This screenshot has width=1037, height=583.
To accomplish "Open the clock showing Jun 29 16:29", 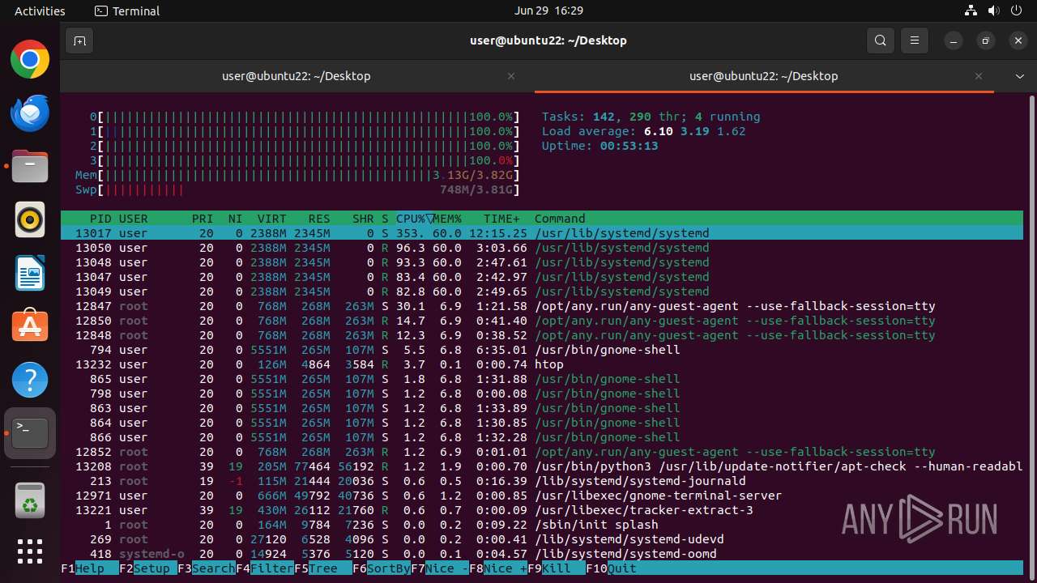I will pyautogui.click(x=548, y=11).
